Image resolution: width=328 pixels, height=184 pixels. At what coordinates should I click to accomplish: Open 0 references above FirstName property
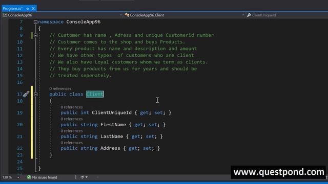coord(72,119)
